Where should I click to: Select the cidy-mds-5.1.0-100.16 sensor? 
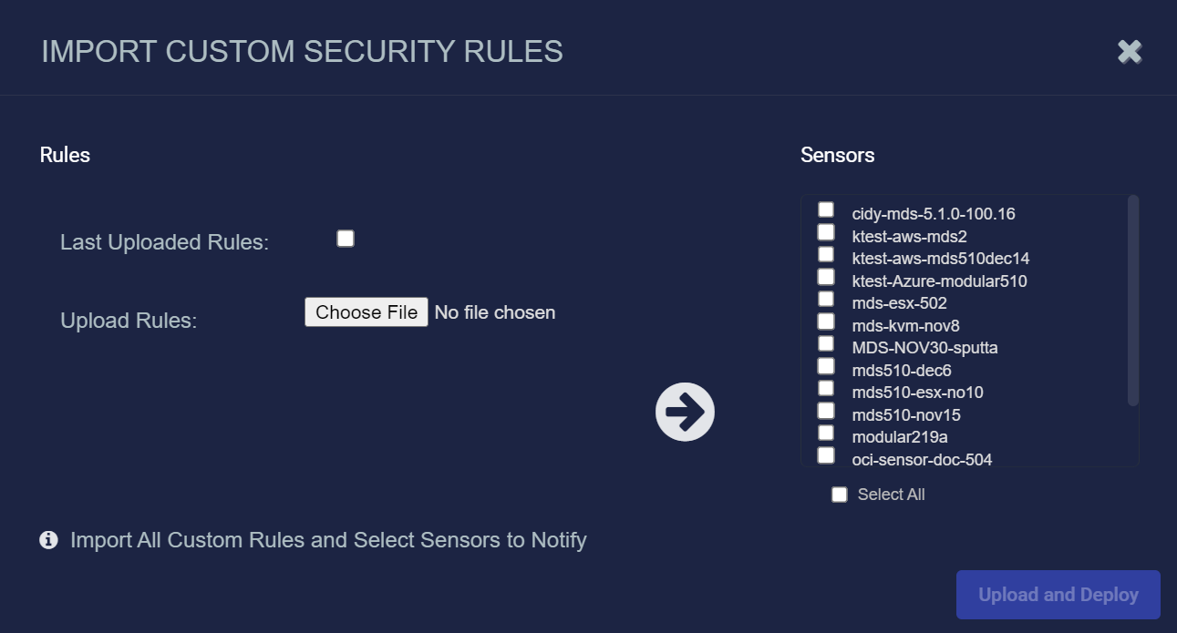coord(826,209)
